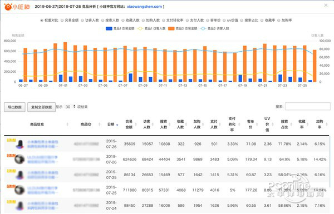Select the 71.78% search share cell
Image resolution: width=334 pixels, height=214 pixels.
pos(284,144)
